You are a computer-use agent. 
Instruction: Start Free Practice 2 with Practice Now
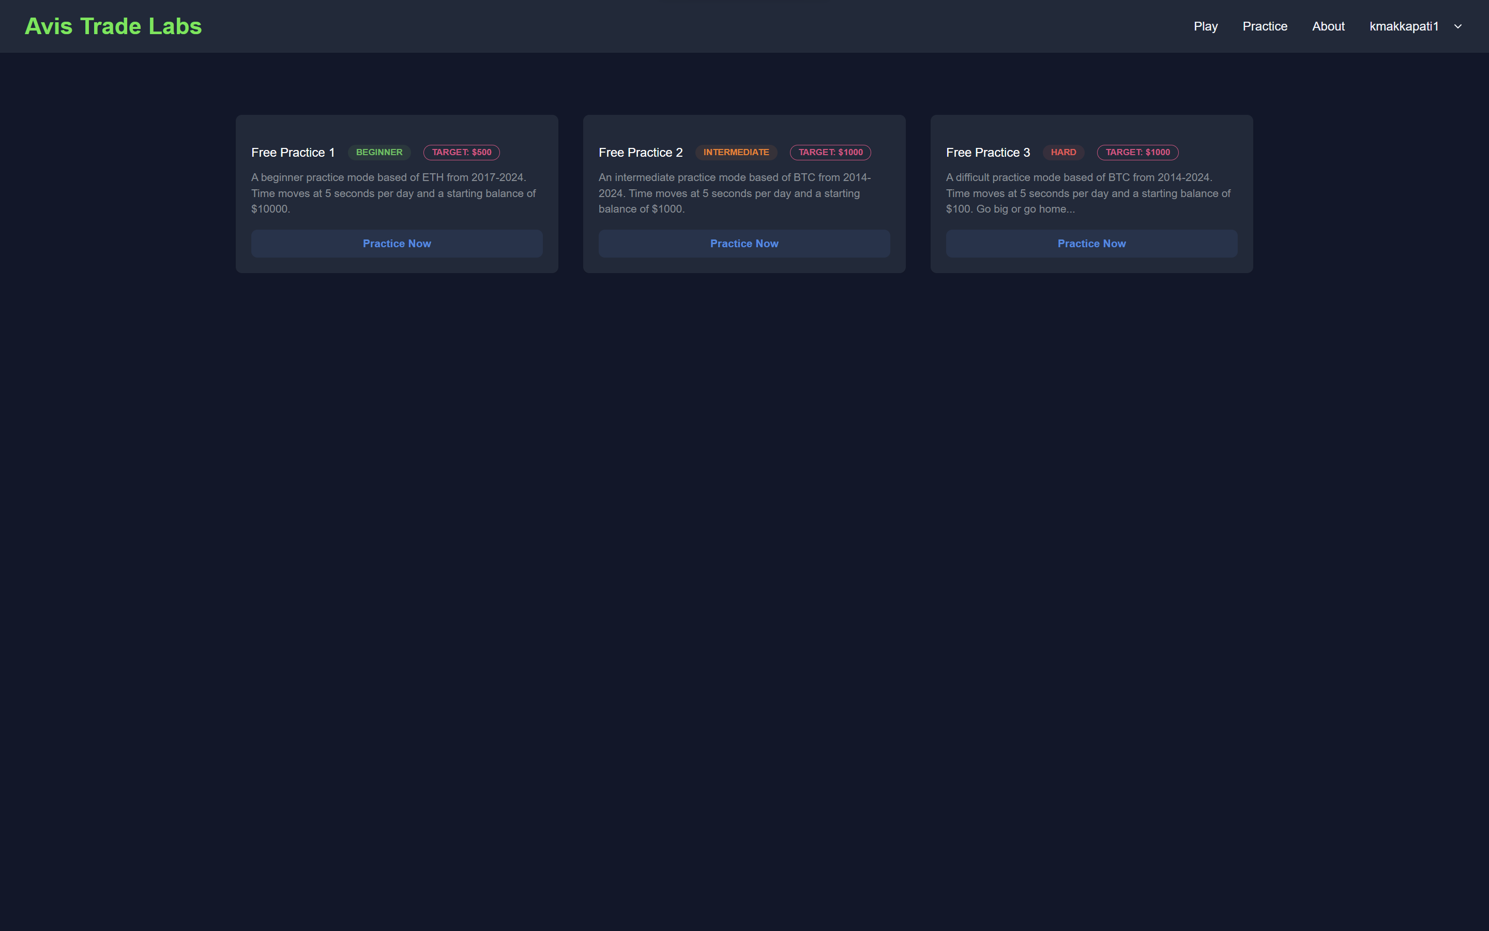click(x=744, y=244)
